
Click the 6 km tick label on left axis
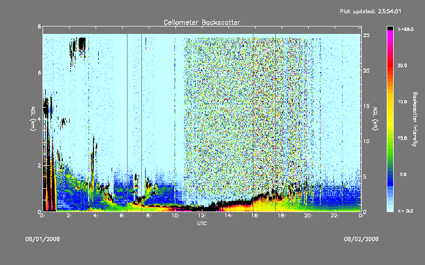pos(39,73)
